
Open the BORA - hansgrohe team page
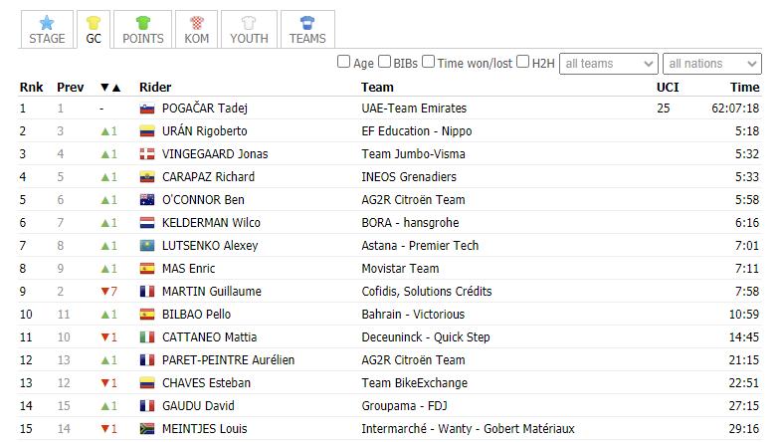tap(410, 223)
